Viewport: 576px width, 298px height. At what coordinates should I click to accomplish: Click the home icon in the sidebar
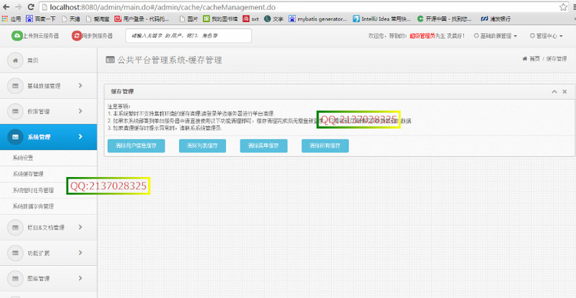(15, 61)
